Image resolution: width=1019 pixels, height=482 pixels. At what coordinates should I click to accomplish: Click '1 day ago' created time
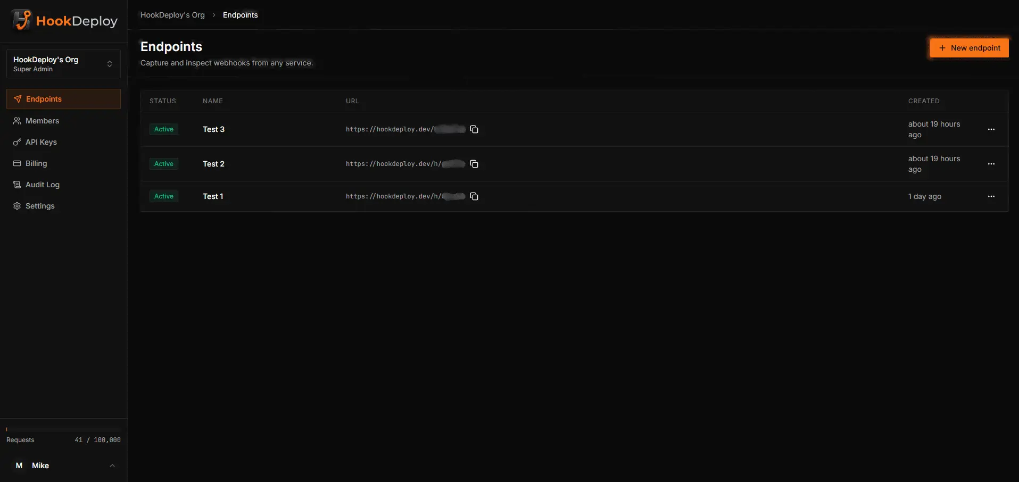925,196
